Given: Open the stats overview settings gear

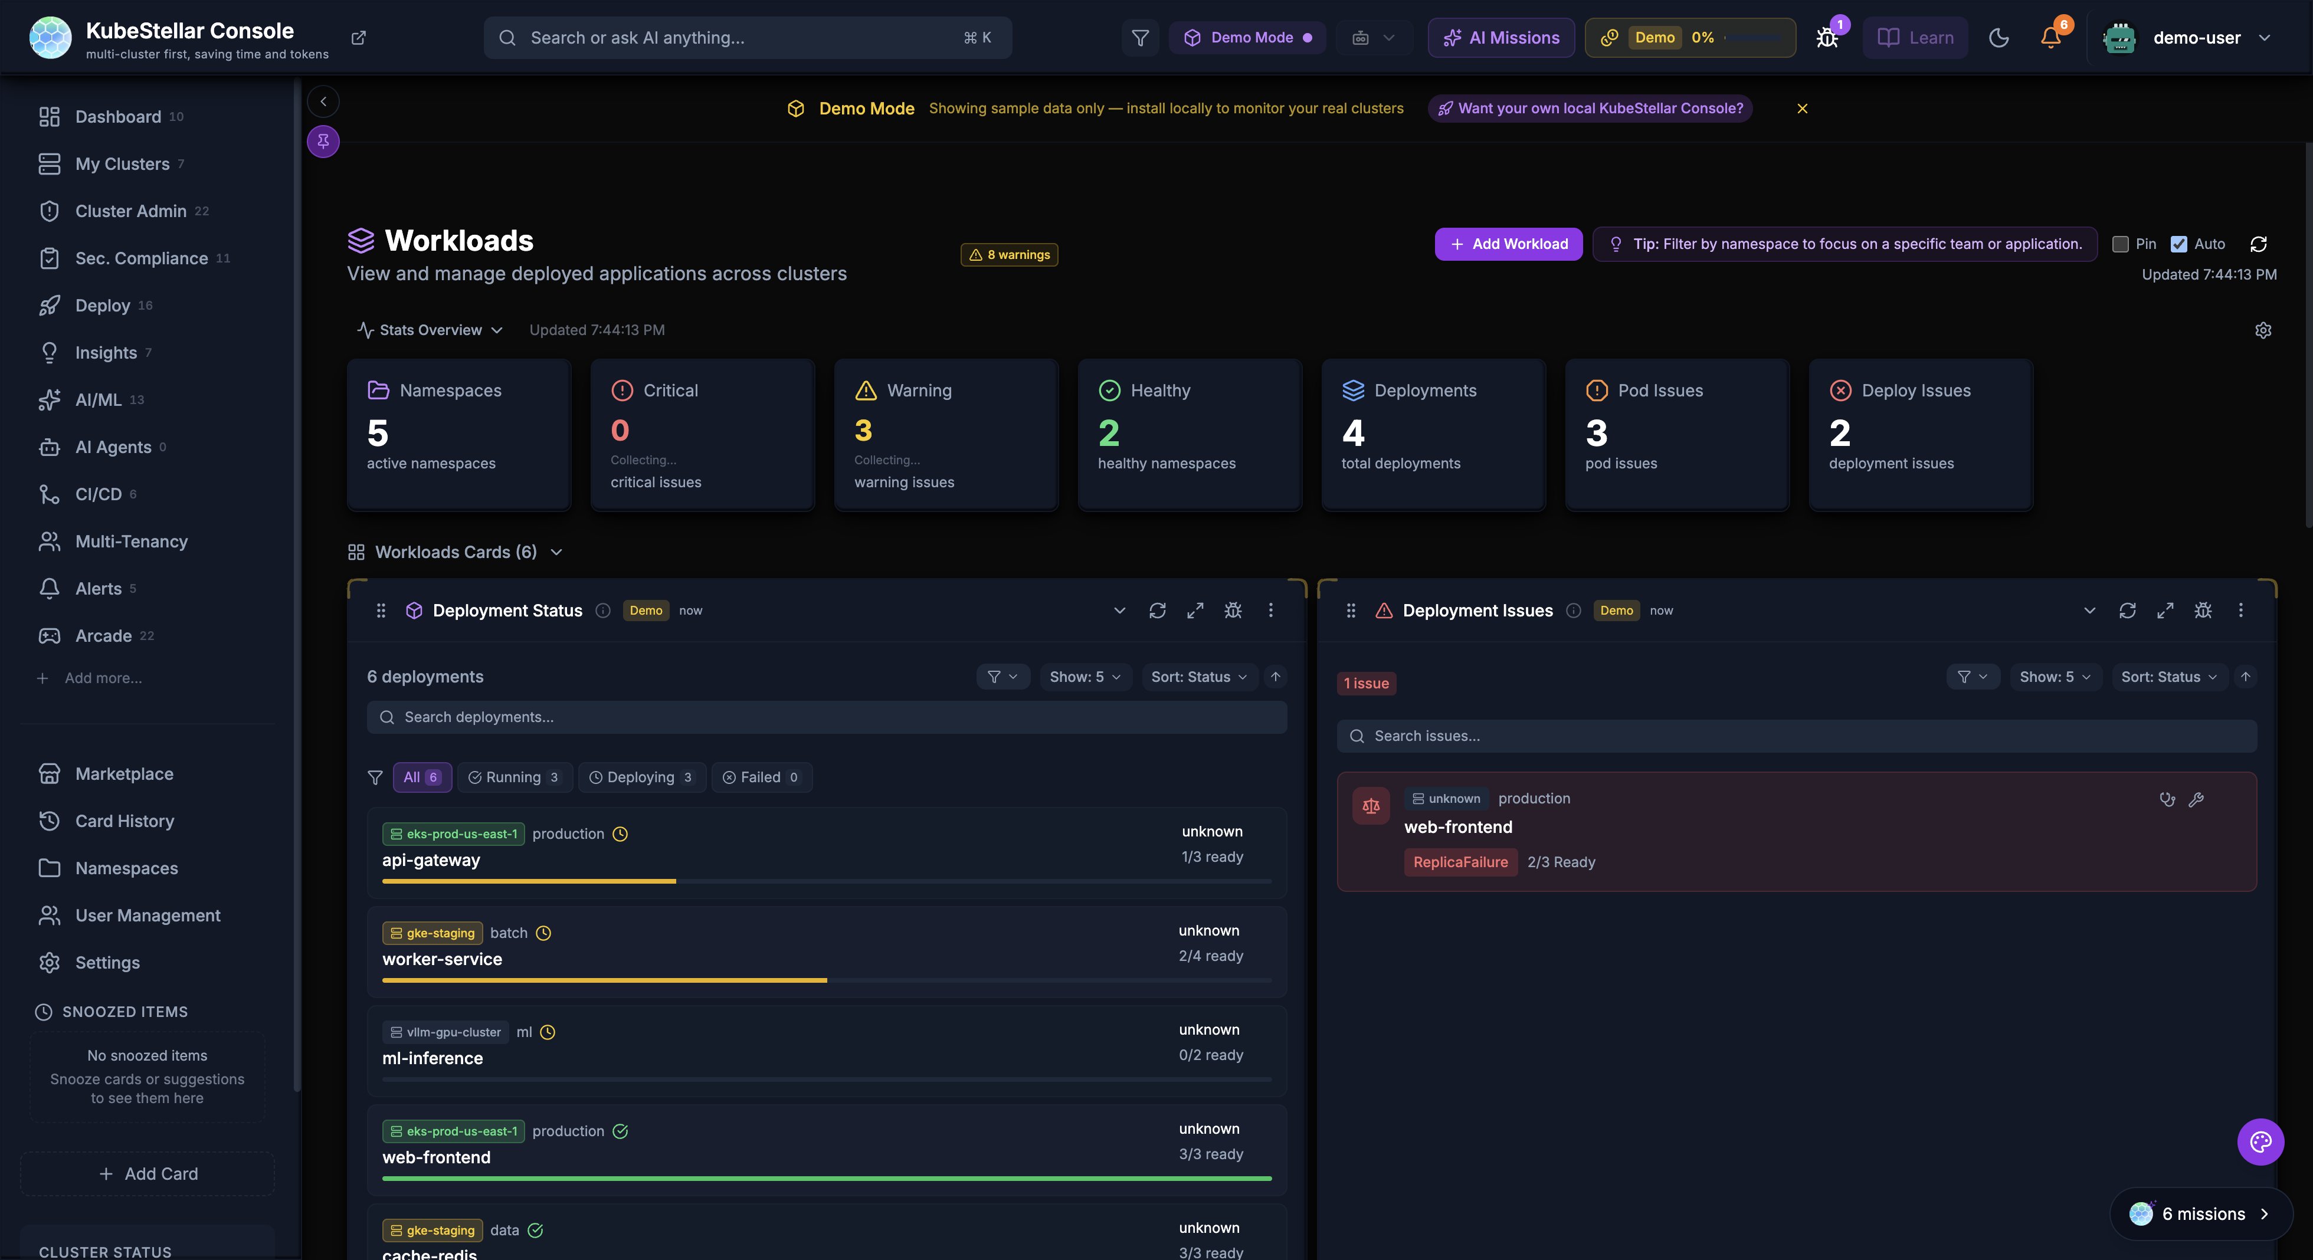Looking at the screenshot, I should click(2263, 330).
